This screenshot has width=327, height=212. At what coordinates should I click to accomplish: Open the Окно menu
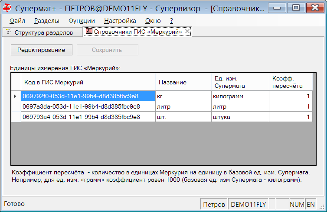tap(153, 21)
